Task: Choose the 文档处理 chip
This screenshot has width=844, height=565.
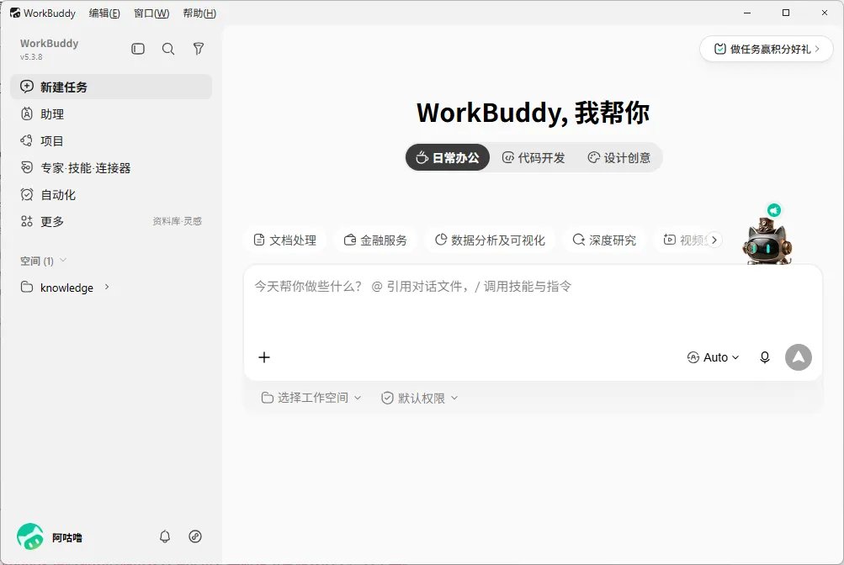Action: (x=284, y=240)
